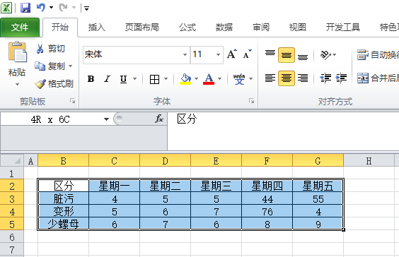The height and width of the screenshot is (257, 399).
Task: Open the font name dropdown arrow
Action: click(185, 54)
